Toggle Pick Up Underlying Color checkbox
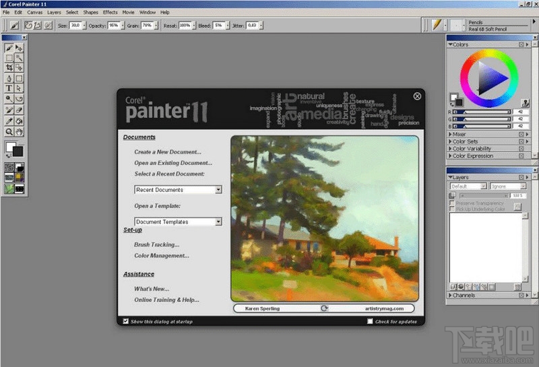 click(x=452, y=209)
